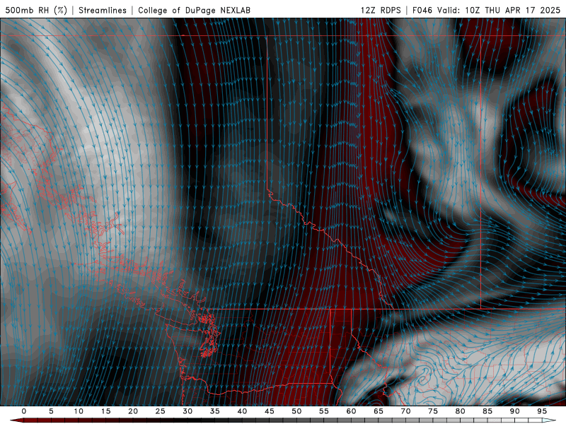Click the colorbar label '65'
Viewport: 566px width, 424px height.
379,411
